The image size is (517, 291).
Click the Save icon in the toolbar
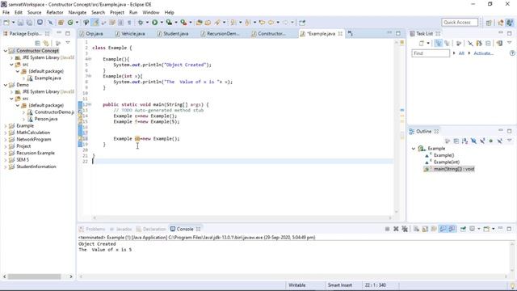click(20, 23)
